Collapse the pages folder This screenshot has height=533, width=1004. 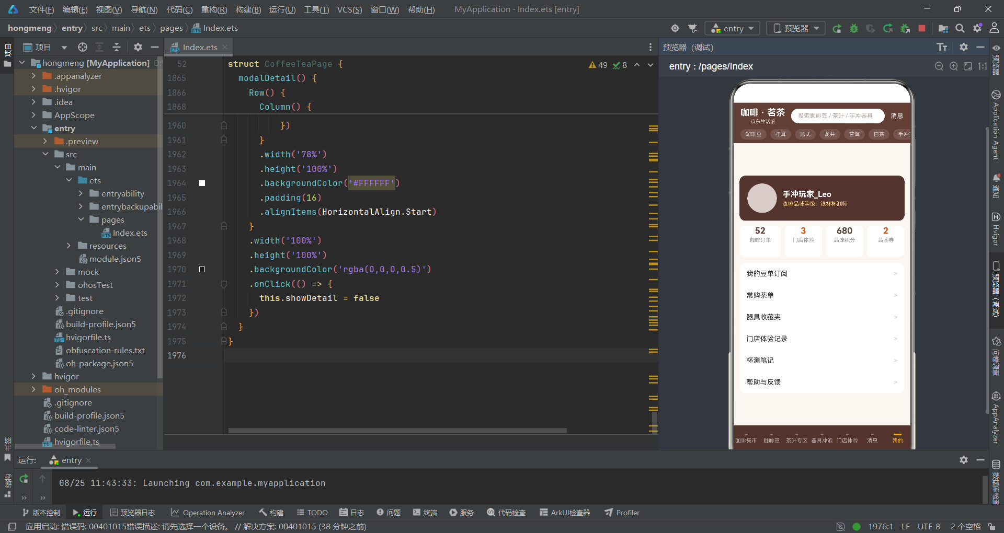tap(81, 219)
